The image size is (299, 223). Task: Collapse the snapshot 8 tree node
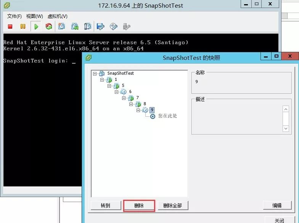click(131, 104)
